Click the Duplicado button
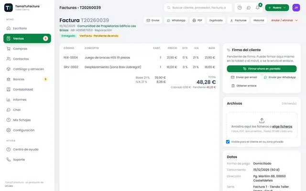 (216, 20)
